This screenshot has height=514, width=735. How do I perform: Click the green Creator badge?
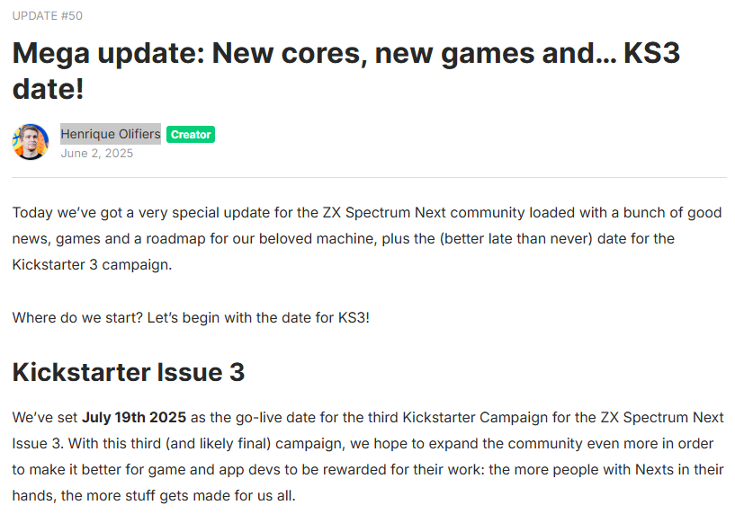[191, 135]
